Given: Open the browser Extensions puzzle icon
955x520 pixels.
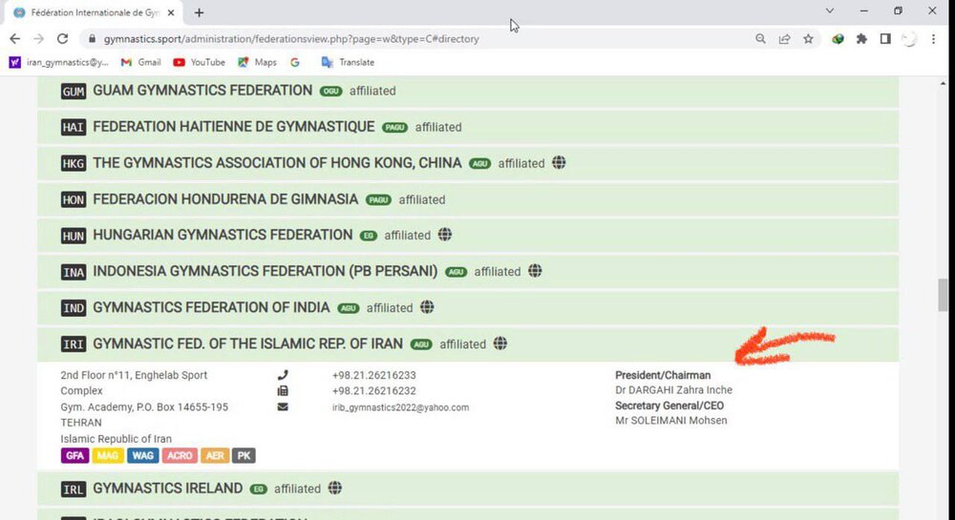Looking at the screenshot, I should click(x=861, y=39).
